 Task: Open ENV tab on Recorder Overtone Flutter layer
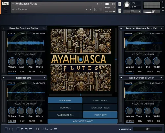22,72
